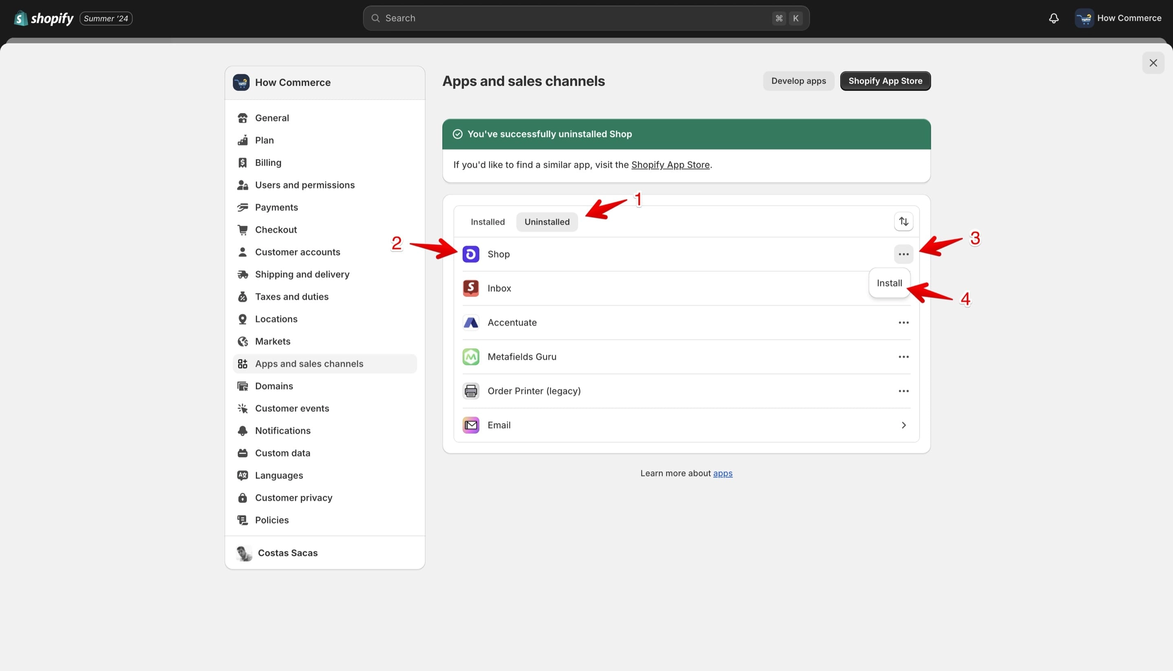Click the Notifications sidebar bell icon
The image size is (1173, 671).
(242, 431)
